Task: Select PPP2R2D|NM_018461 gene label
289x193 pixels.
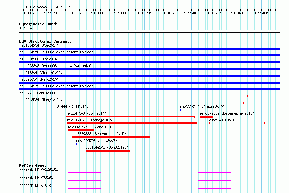Action: [36, 186]
